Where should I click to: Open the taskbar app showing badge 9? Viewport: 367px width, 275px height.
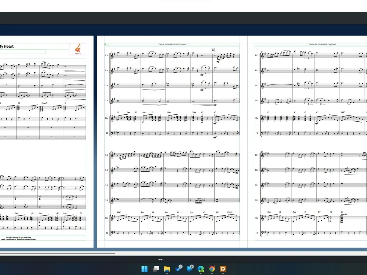[190, 268]
